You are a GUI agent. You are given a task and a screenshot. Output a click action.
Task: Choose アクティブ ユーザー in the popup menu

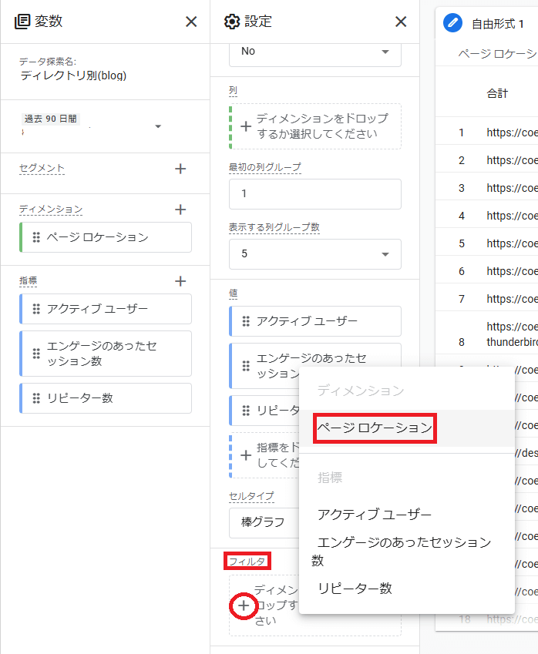coord(375,515)
